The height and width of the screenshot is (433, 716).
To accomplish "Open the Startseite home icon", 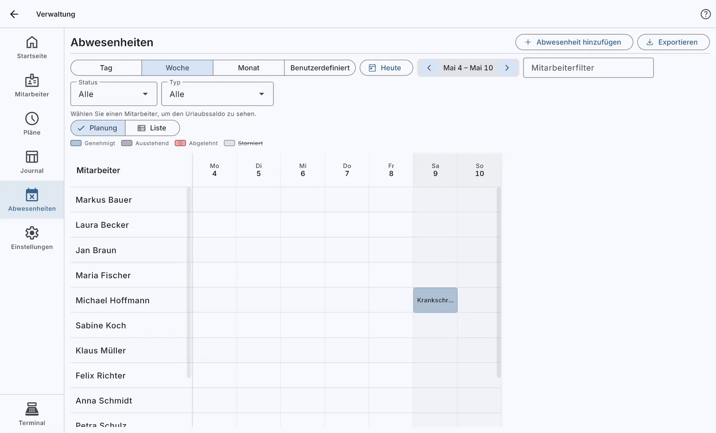I will 32,42.
